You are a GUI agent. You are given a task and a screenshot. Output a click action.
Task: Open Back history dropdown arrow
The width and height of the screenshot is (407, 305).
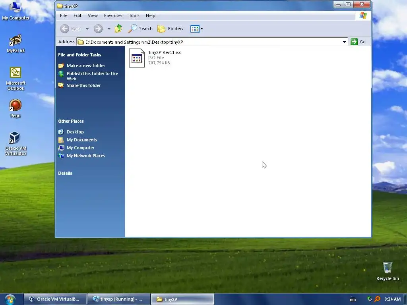point(87,29)
